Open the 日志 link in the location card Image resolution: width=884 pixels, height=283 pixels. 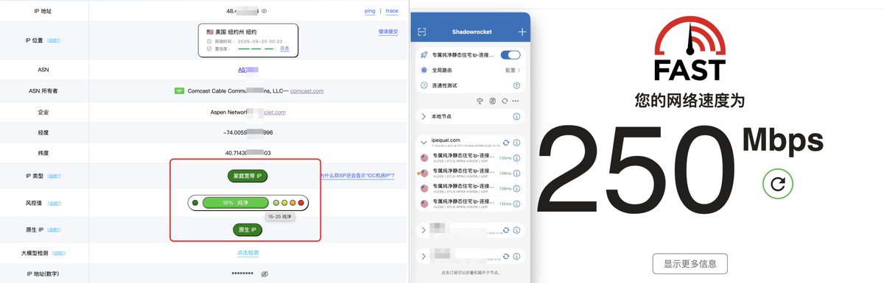click(284, 49)
